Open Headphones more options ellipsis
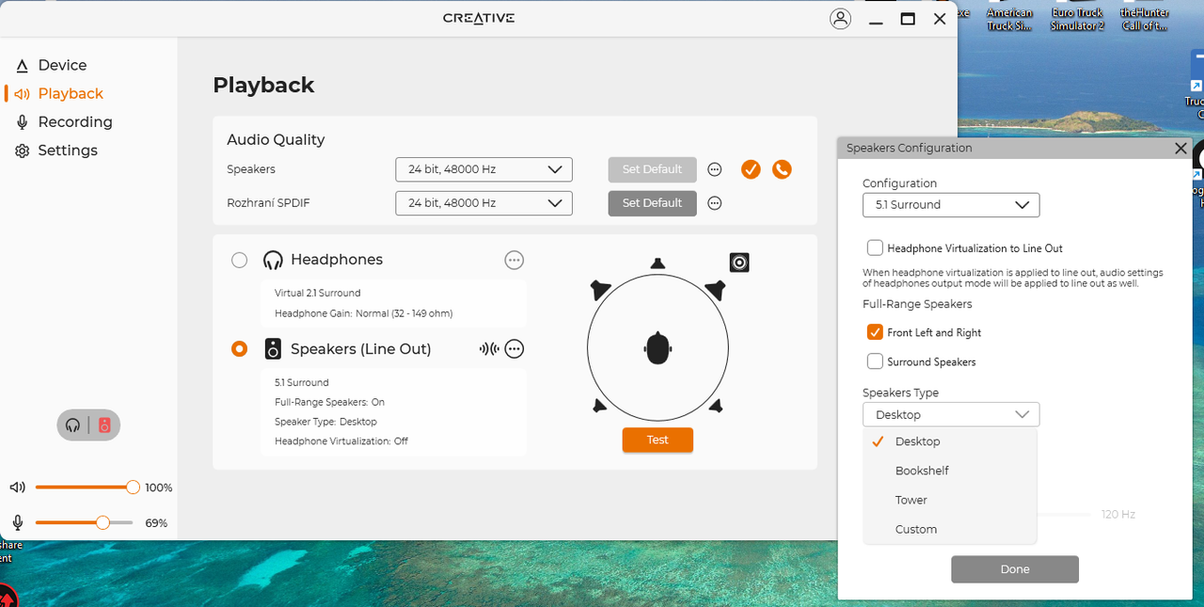The height and width of the screenshot is (607, 1204). (514, 260)
